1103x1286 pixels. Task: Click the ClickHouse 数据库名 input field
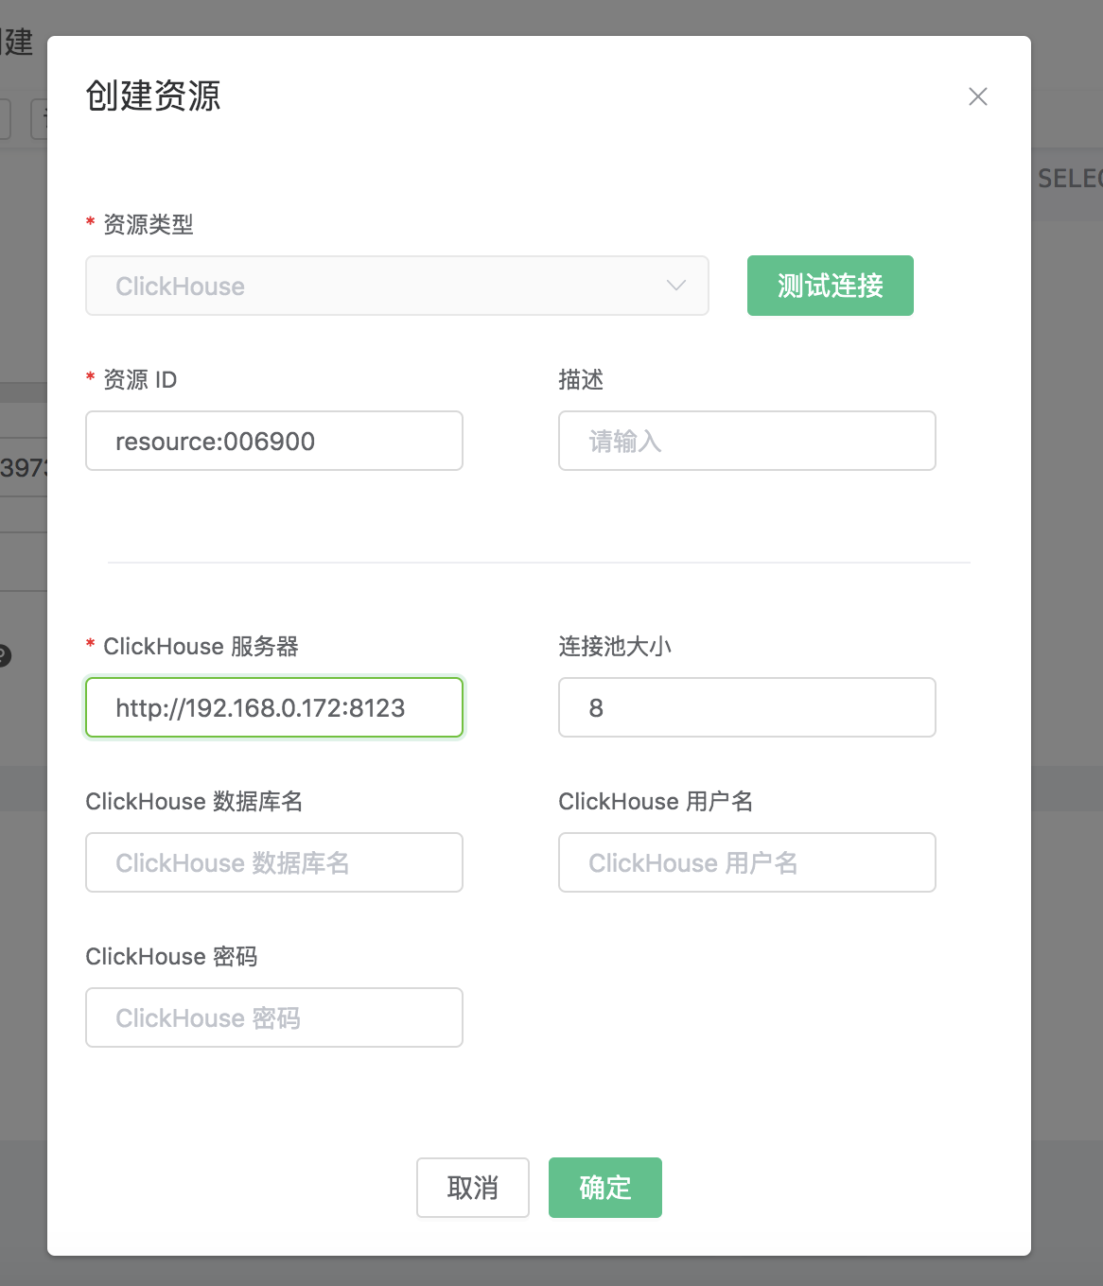click(x=274, y=862)
